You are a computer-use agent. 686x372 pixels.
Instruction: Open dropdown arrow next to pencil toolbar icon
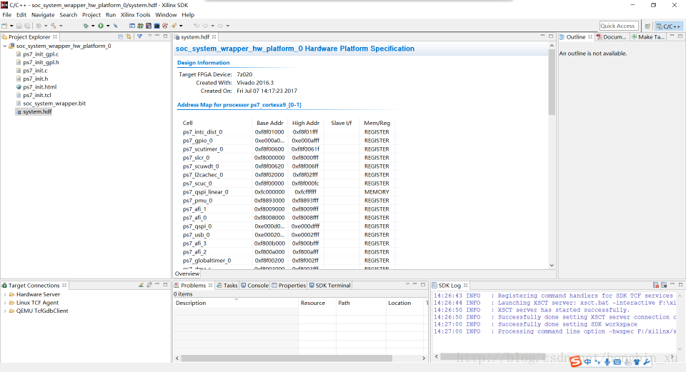[181, 26]
